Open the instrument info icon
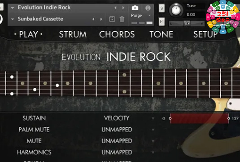240x162 pixels. (148, 8)
